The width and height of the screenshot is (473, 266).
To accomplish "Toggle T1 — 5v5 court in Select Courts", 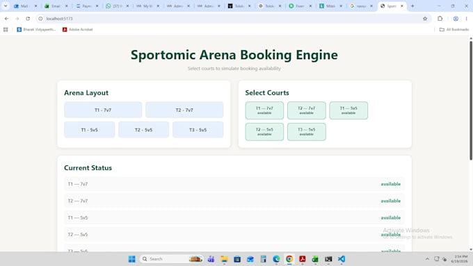I will pyautogui.click(x=348, y=110).
